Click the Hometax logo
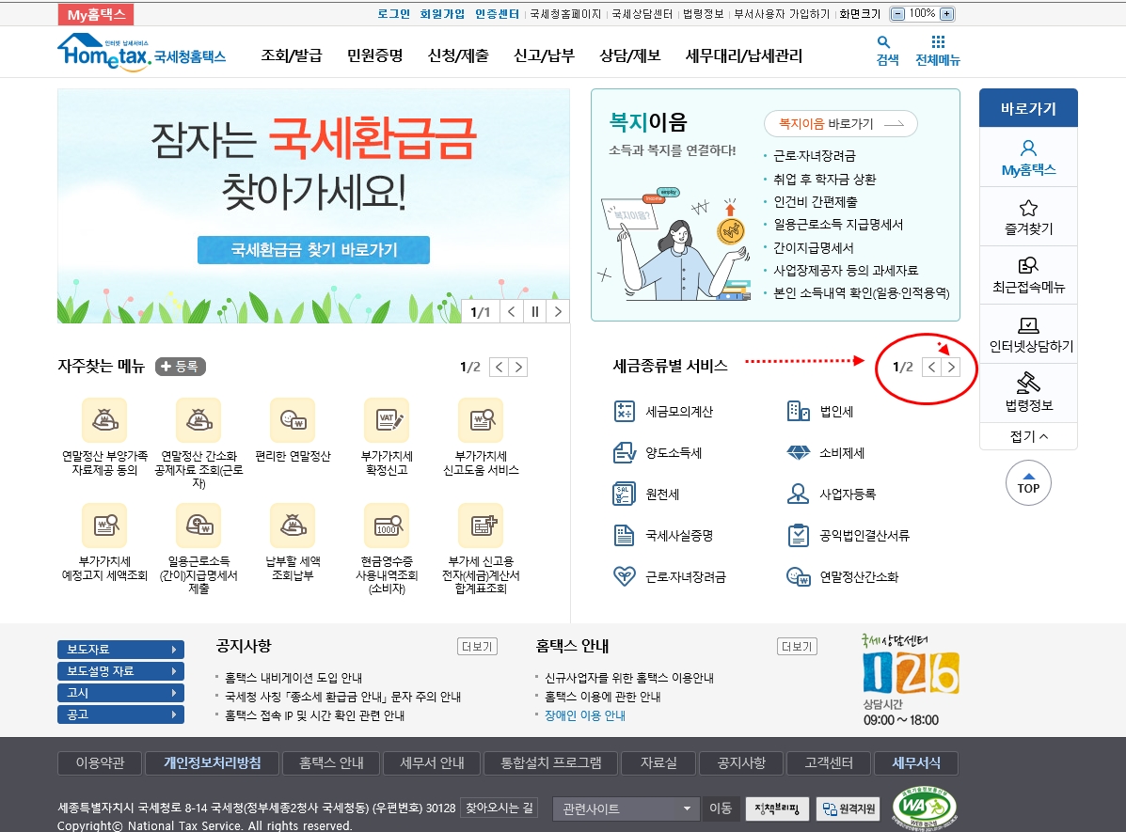This screenshot has width=1126, height=832. pyautogui.click(x=141, y=51)
